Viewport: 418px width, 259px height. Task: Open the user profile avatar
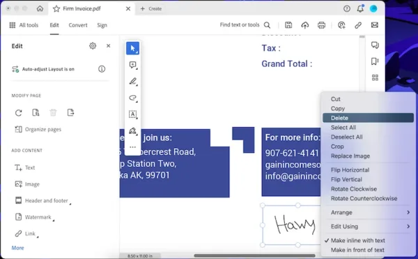pos(373,9)
